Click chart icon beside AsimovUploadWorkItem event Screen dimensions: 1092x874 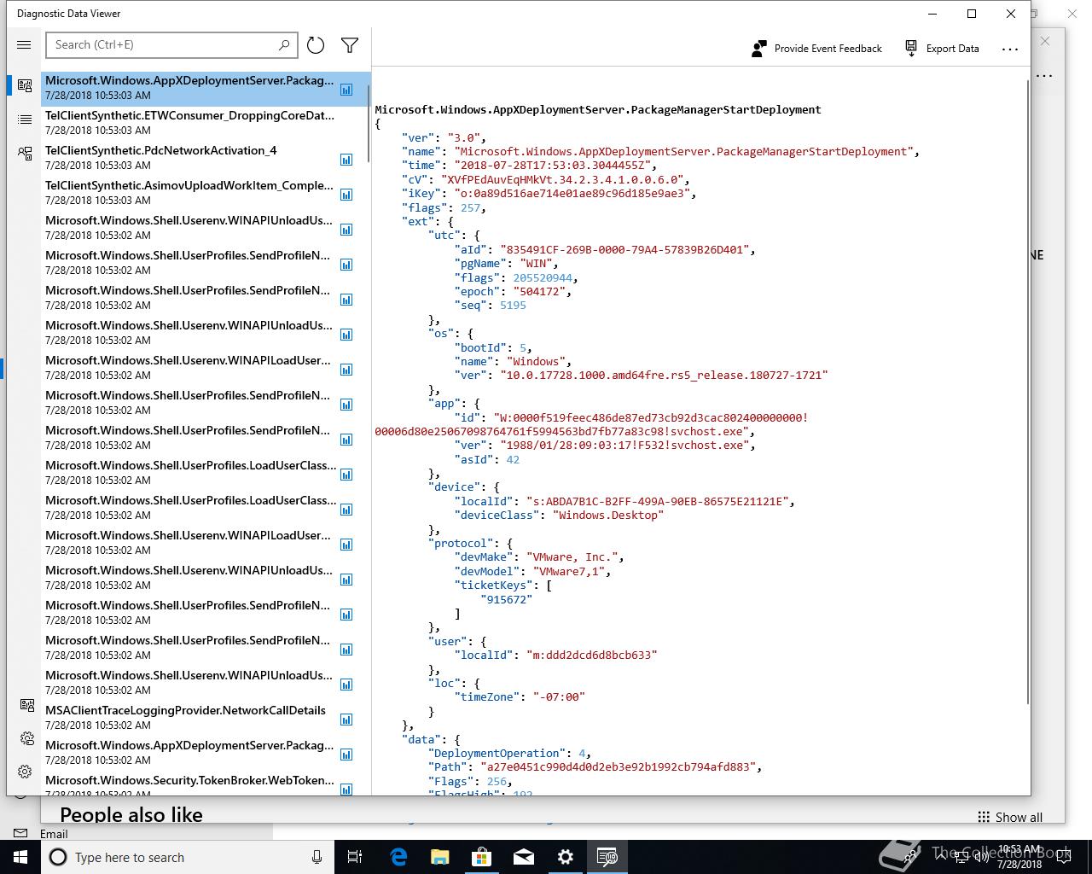coord(346,194)
